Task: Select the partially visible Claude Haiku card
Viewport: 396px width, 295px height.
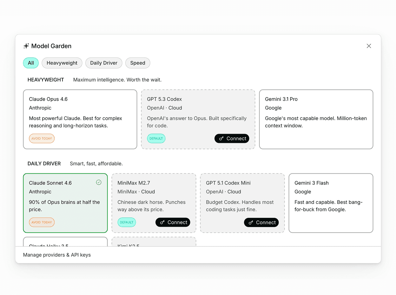Action: (x=65, y=242)
